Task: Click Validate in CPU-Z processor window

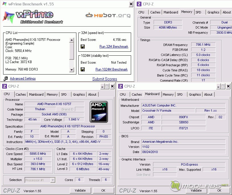Action: point(80,190)
